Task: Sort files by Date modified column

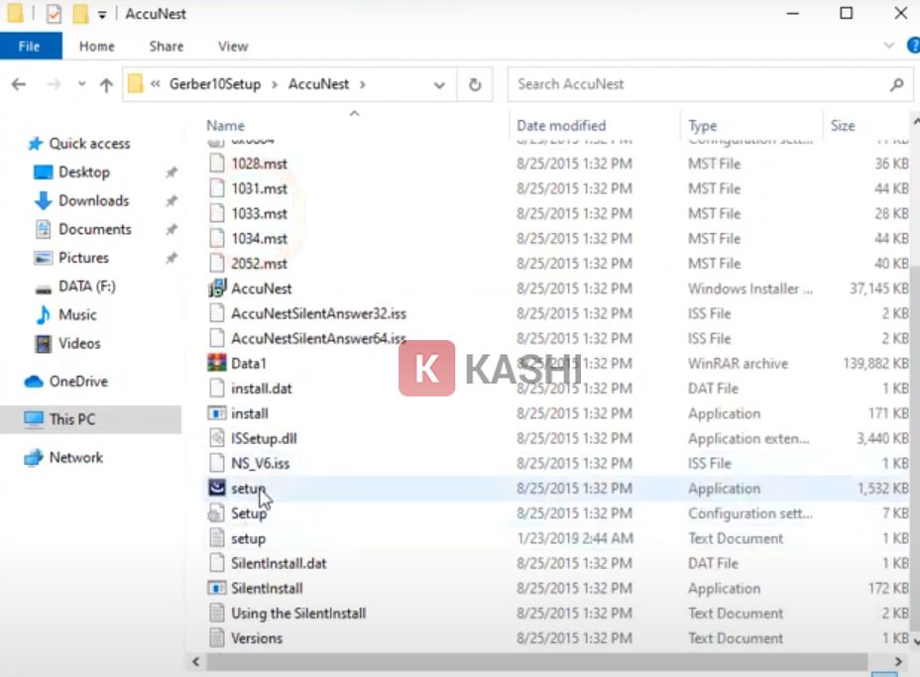Action: [561, 126]
